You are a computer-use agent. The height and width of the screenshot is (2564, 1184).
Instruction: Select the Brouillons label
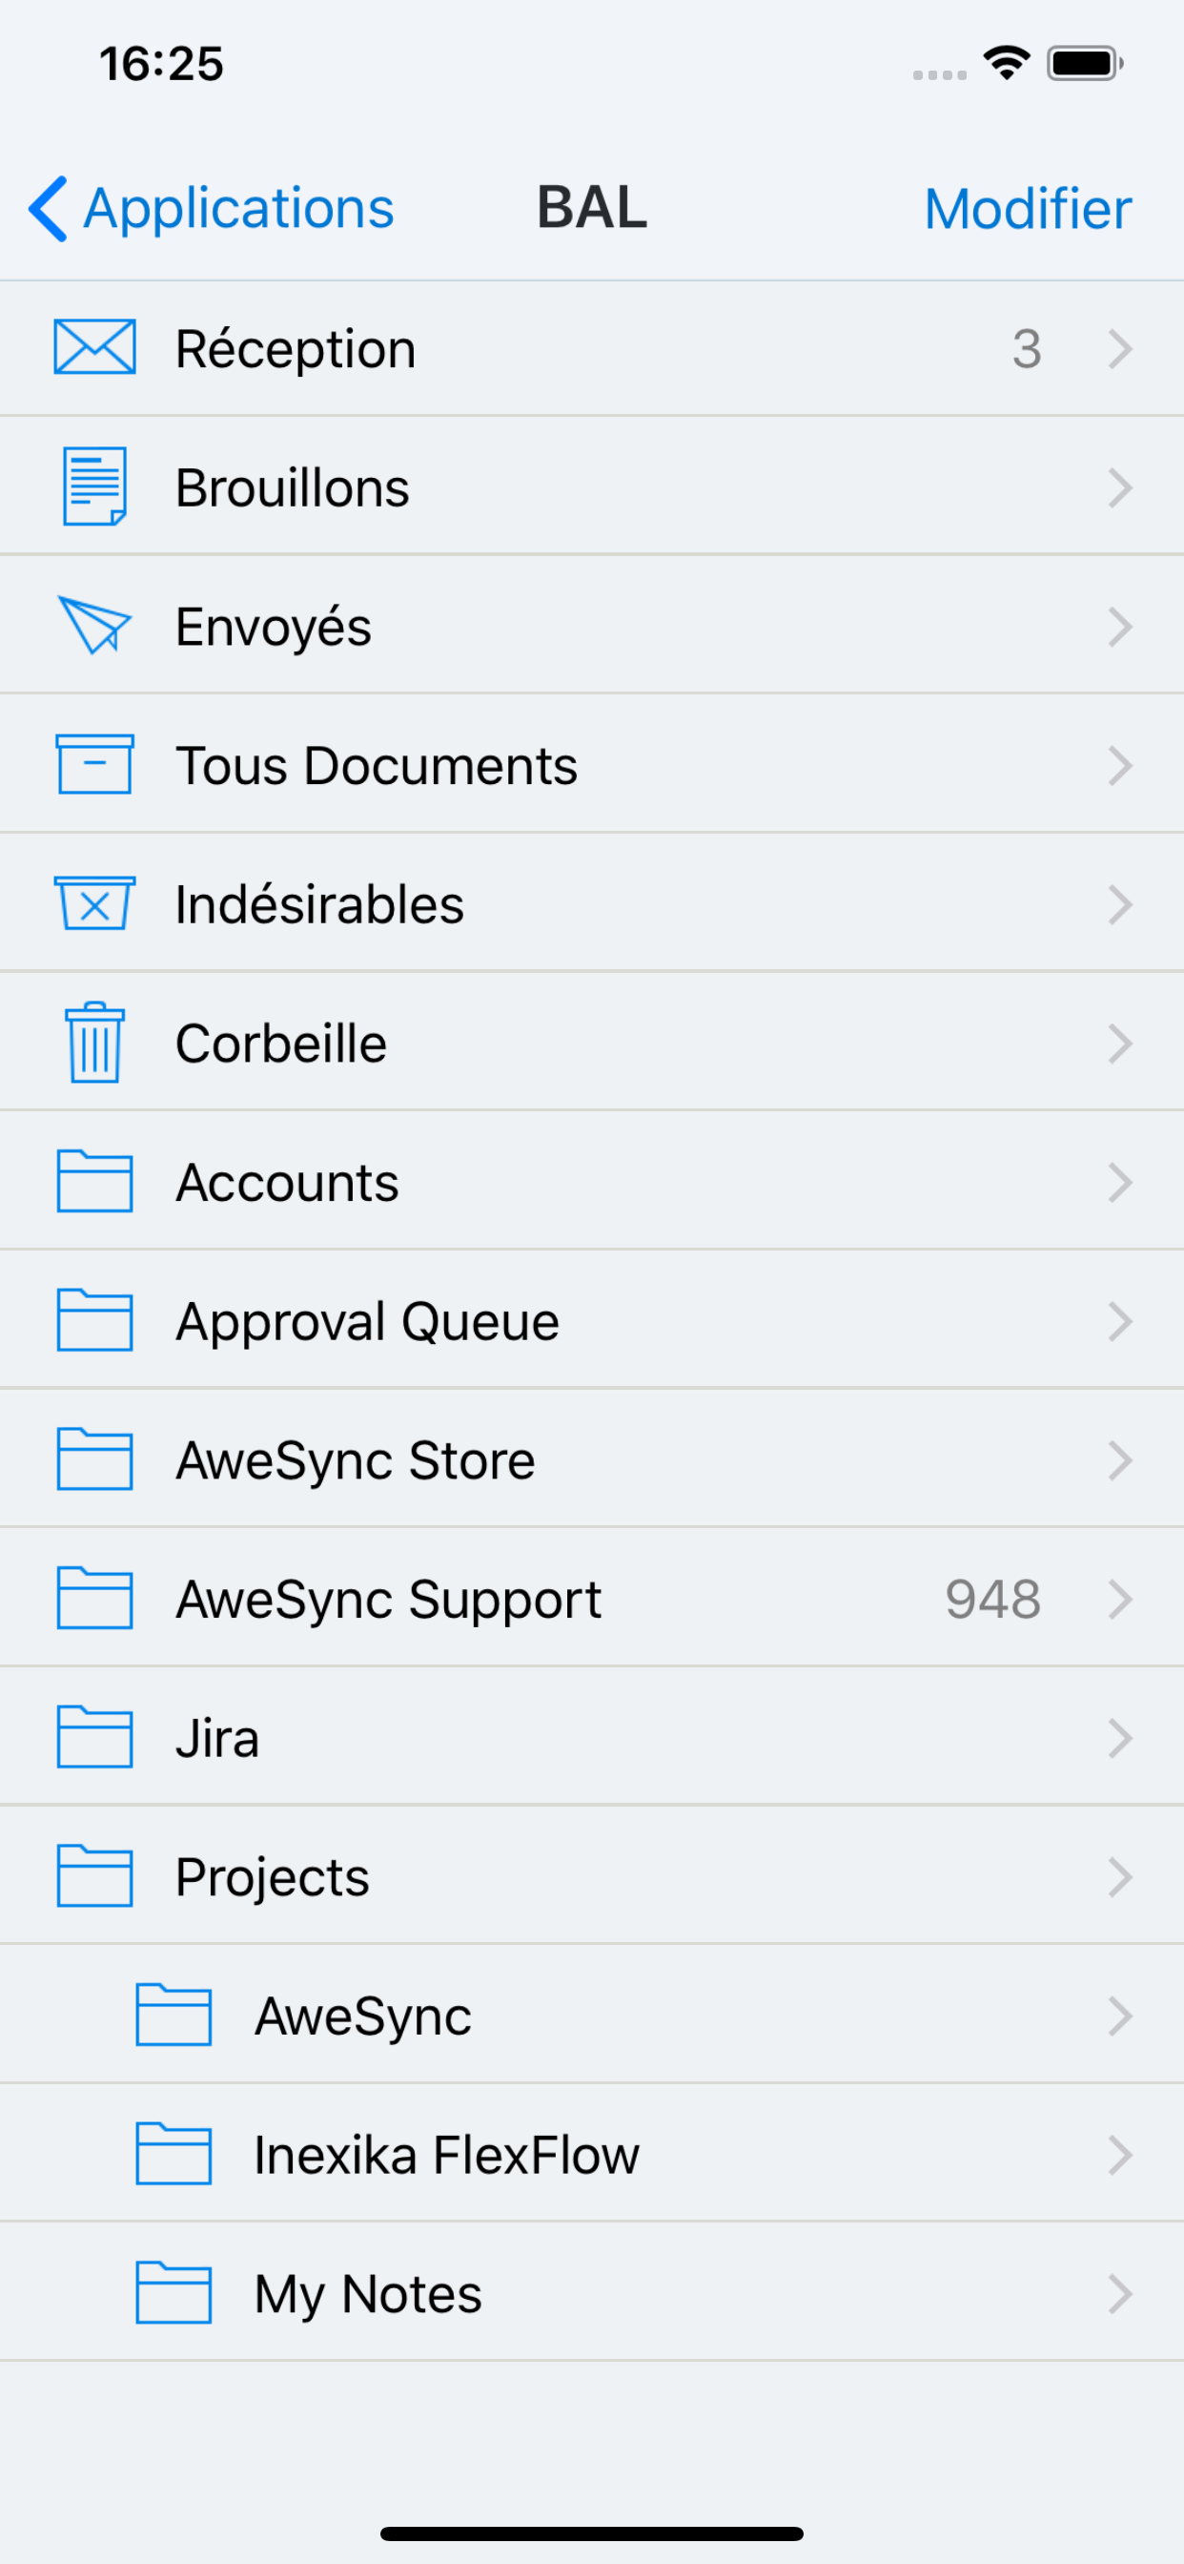tap(293, 487)
